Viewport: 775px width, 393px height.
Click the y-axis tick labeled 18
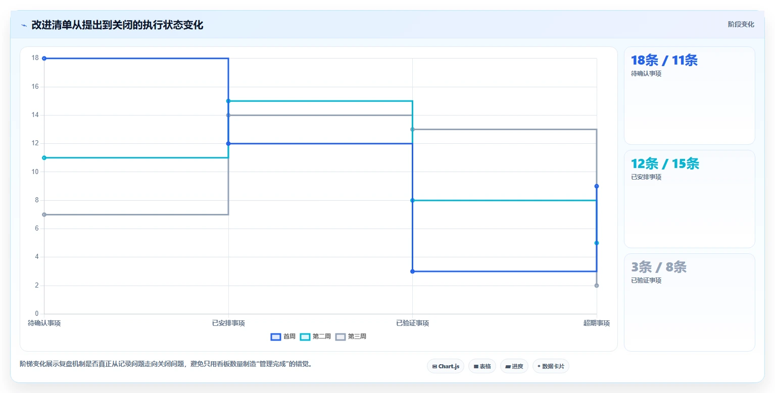pos(35,58)
